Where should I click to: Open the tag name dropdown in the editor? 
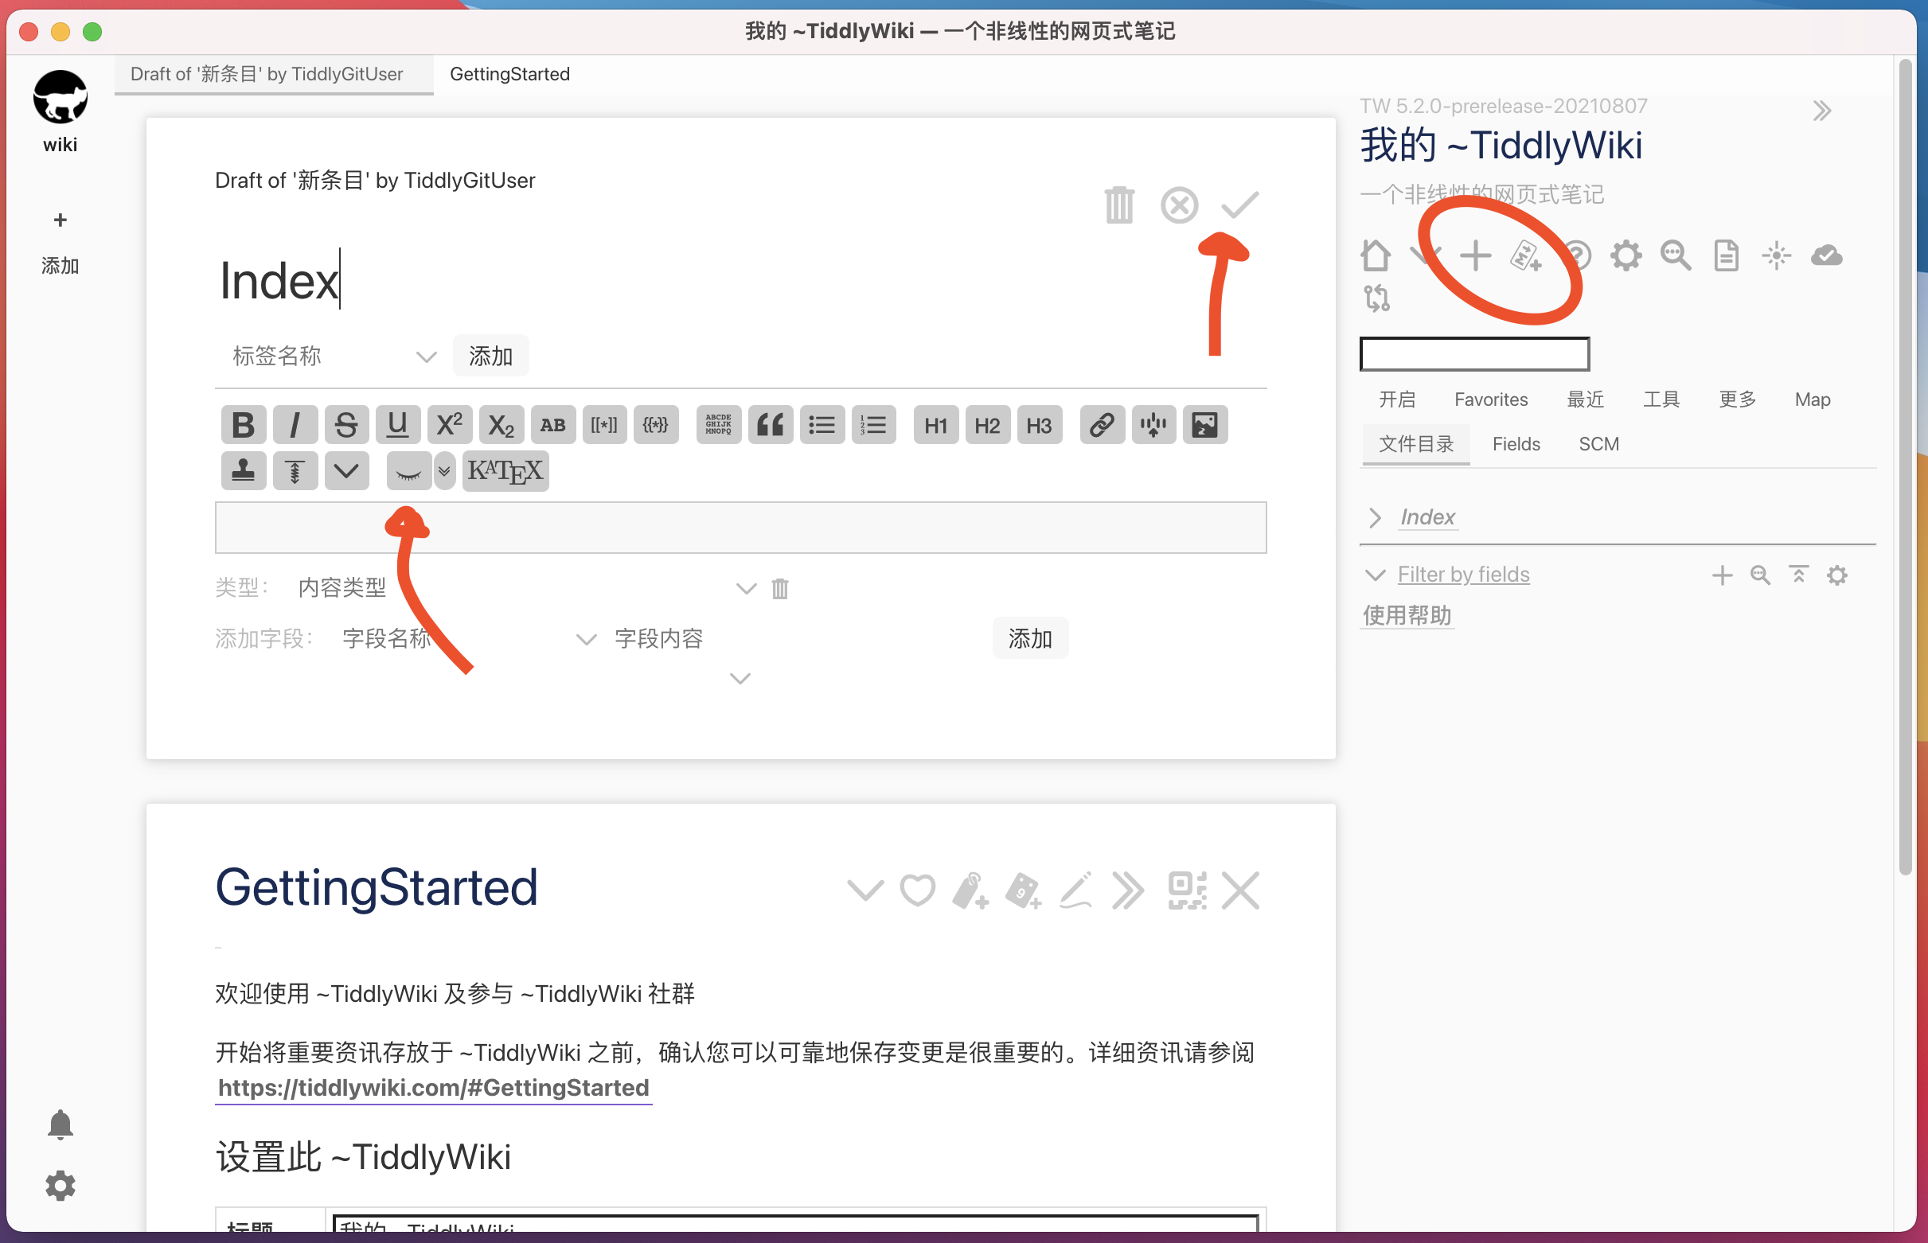coord(427,355)
